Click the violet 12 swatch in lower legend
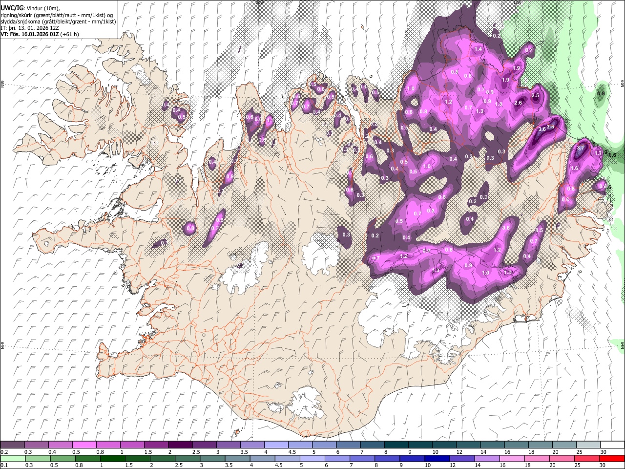Viewport: 625px width, 469px height. pyautogui.click(x=461, y=458)
